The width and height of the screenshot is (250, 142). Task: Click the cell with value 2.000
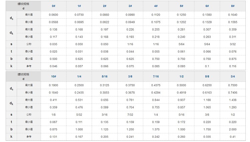233,129
